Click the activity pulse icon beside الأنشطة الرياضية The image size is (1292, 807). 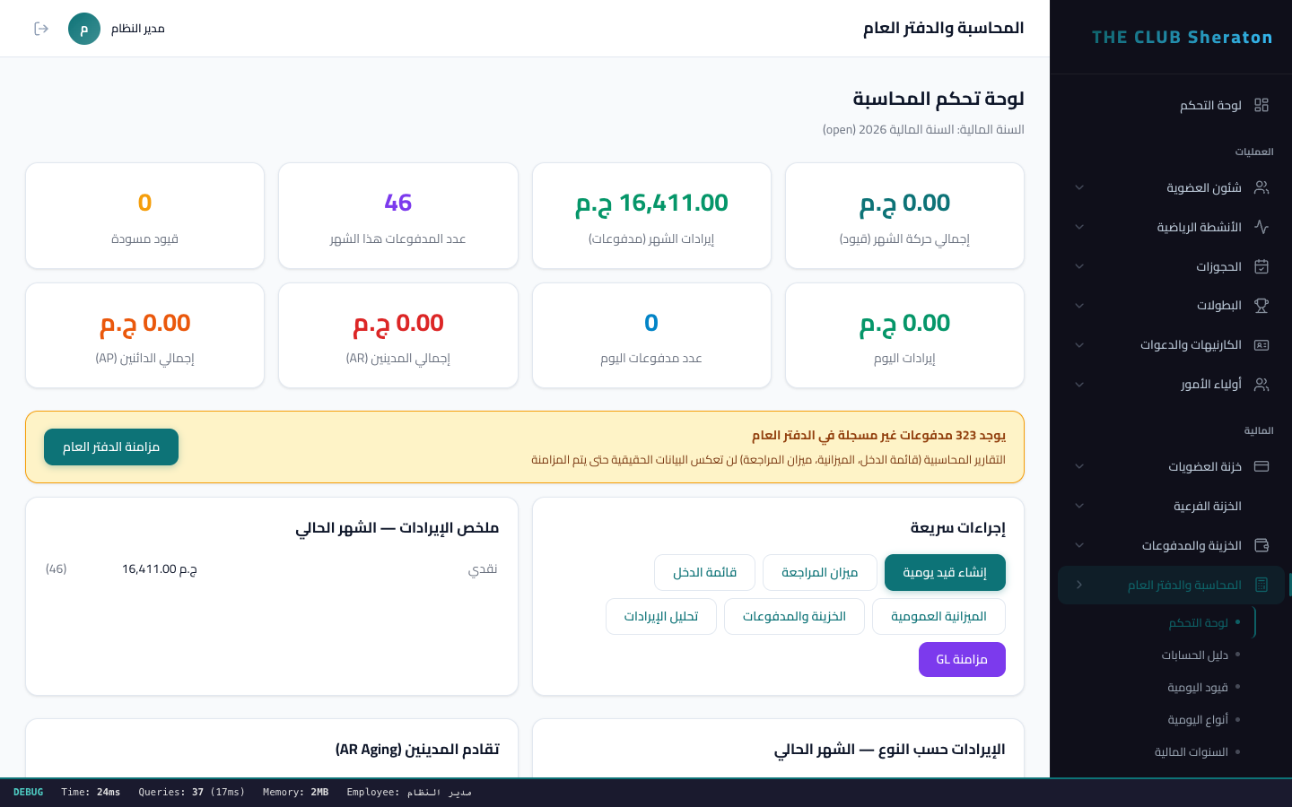1261,227
